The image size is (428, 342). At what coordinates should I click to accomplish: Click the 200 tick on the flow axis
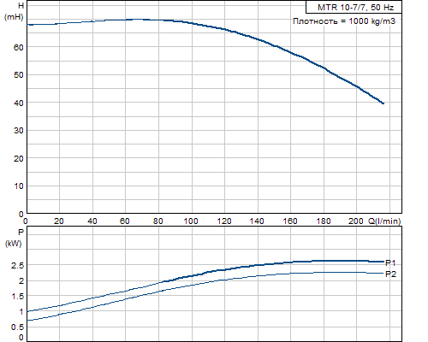click(x=355, y=221)
